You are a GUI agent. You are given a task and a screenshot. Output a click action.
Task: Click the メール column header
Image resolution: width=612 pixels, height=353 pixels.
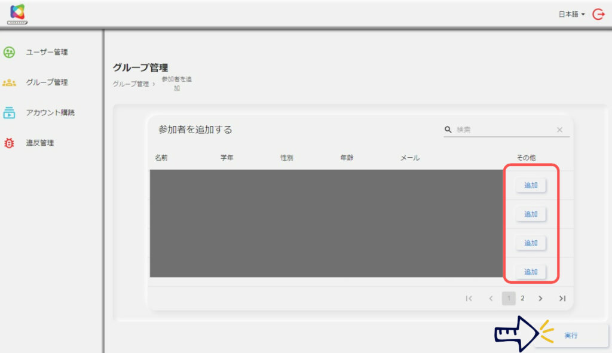(x=410, y=158)
